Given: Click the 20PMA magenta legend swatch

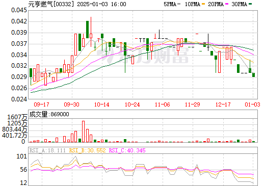Looking at the screenshot, I should [227, 4].
